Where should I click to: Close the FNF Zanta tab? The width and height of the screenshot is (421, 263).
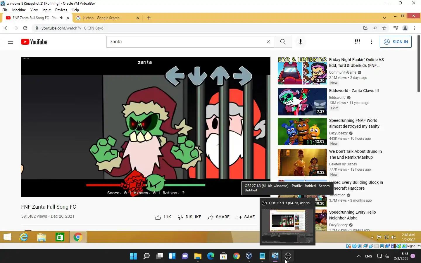pyautogui.click(x=68, y=18)
